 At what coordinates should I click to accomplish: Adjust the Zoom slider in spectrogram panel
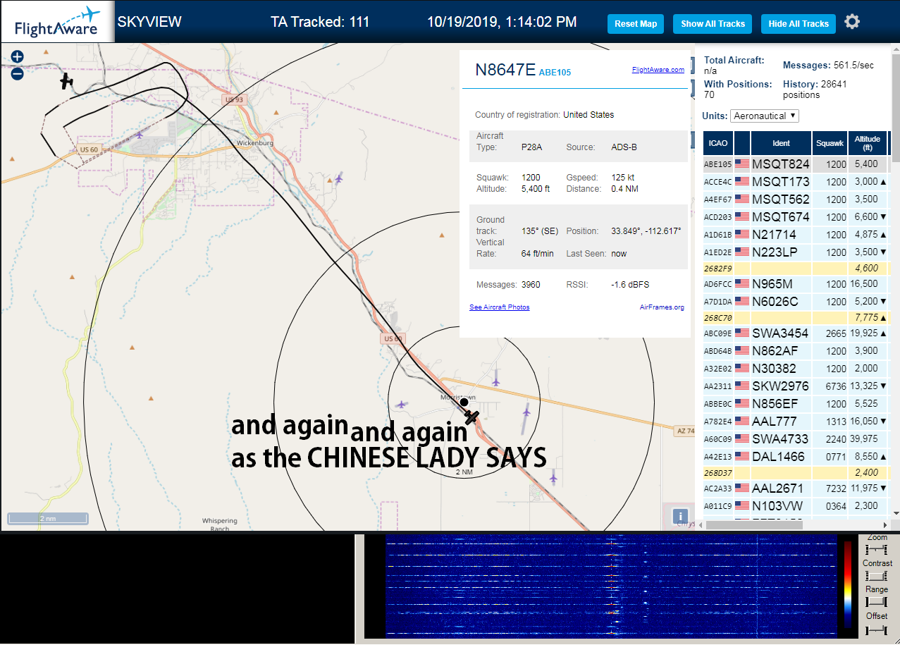[x=877, y=548]
